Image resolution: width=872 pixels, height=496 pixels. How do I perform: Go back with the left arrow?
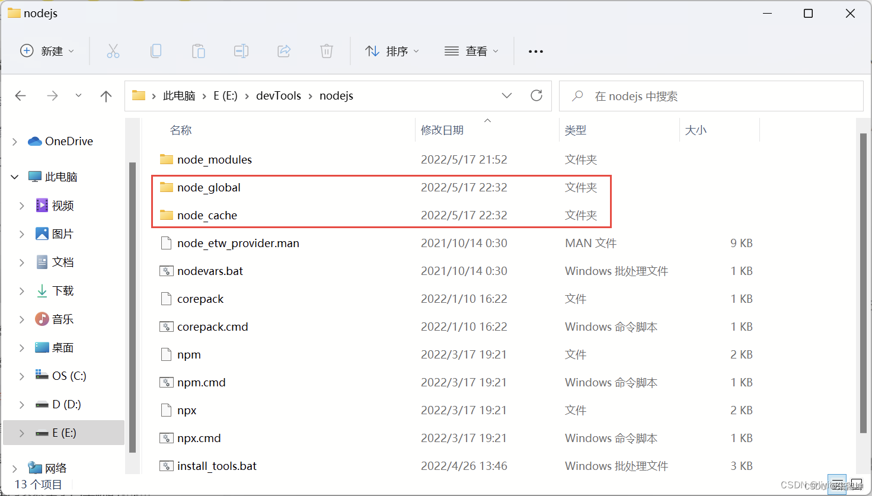[x=21, y=96]
